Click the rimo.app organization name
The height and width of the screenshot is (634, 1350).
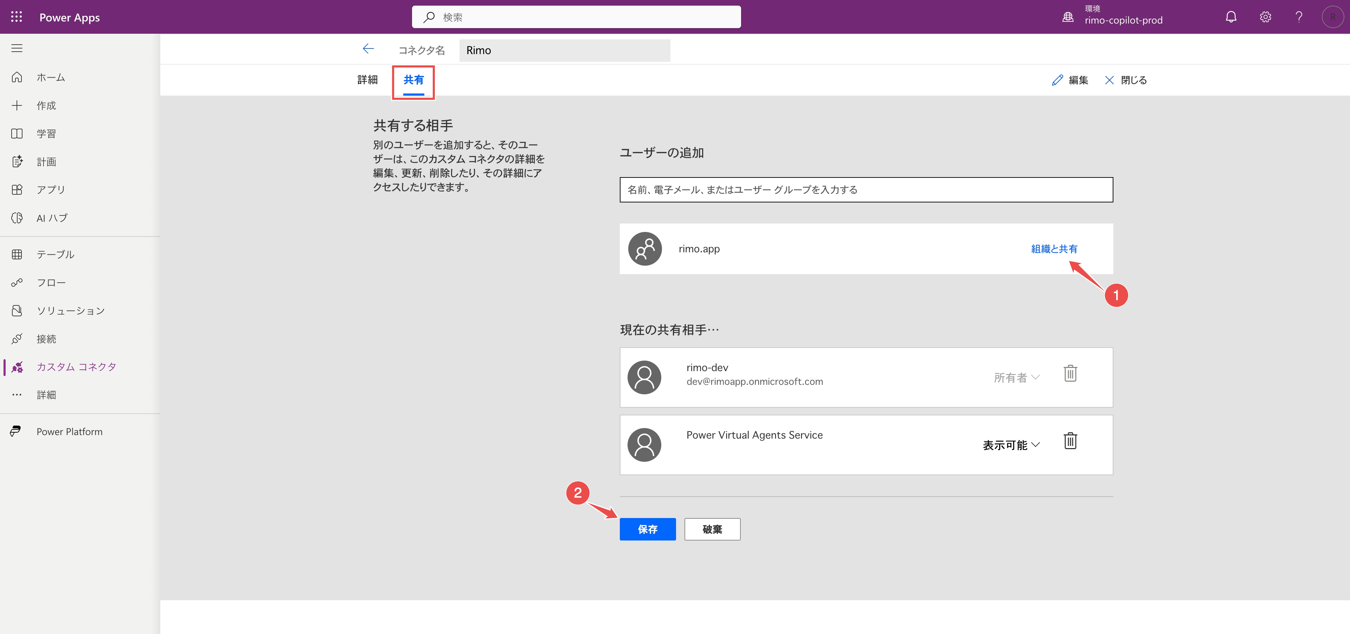pos(699,249)
